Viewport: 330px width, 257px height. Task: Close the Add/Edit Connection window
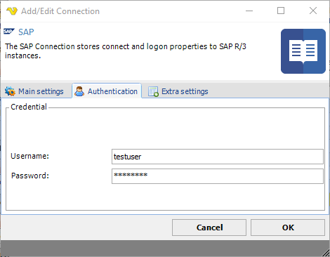313,11
